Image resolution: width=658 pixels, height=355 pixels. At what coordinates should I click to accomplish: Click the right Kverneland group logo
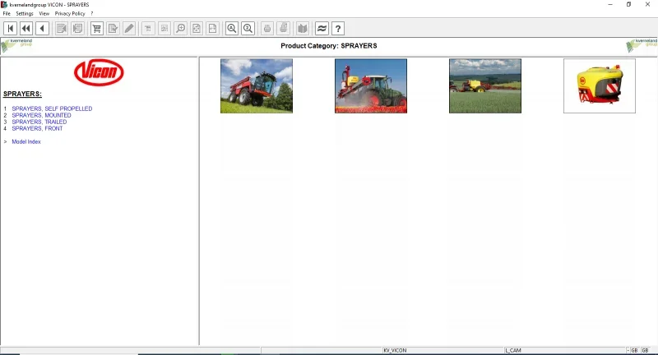[642, 45]
